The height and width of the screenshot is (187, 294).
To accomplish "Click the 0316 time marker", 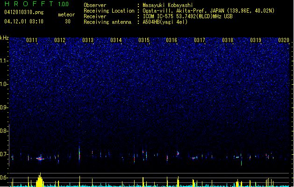I will tap(172, 40).
